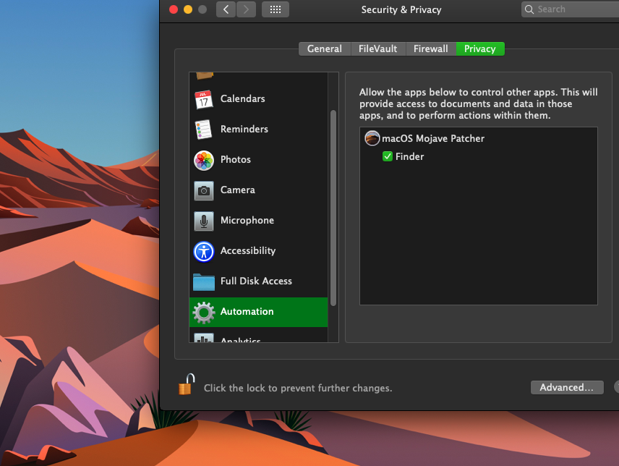
Task: Click the padlock to prevent changes
Action: (187, 385)
